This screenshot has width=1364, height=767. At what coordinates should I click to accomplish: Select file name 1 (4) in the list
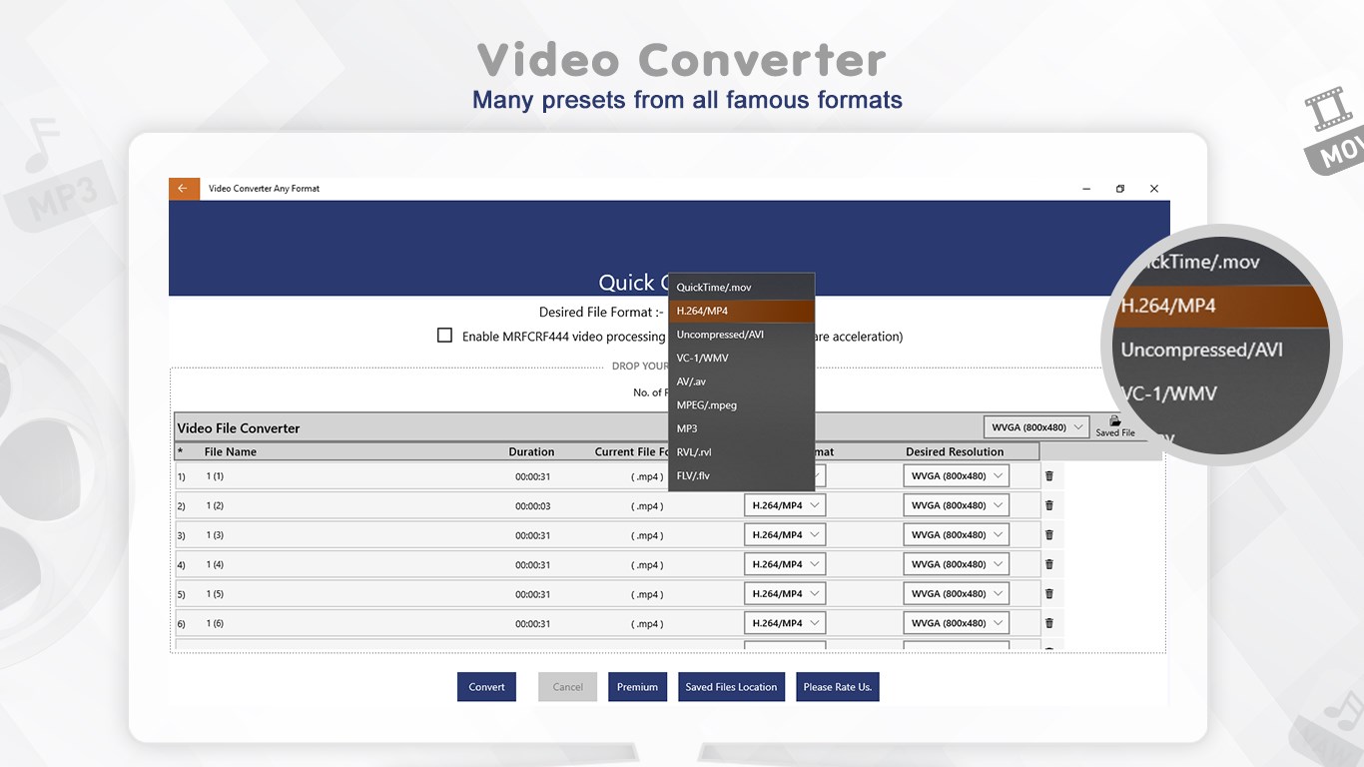(x=215, y=564)
